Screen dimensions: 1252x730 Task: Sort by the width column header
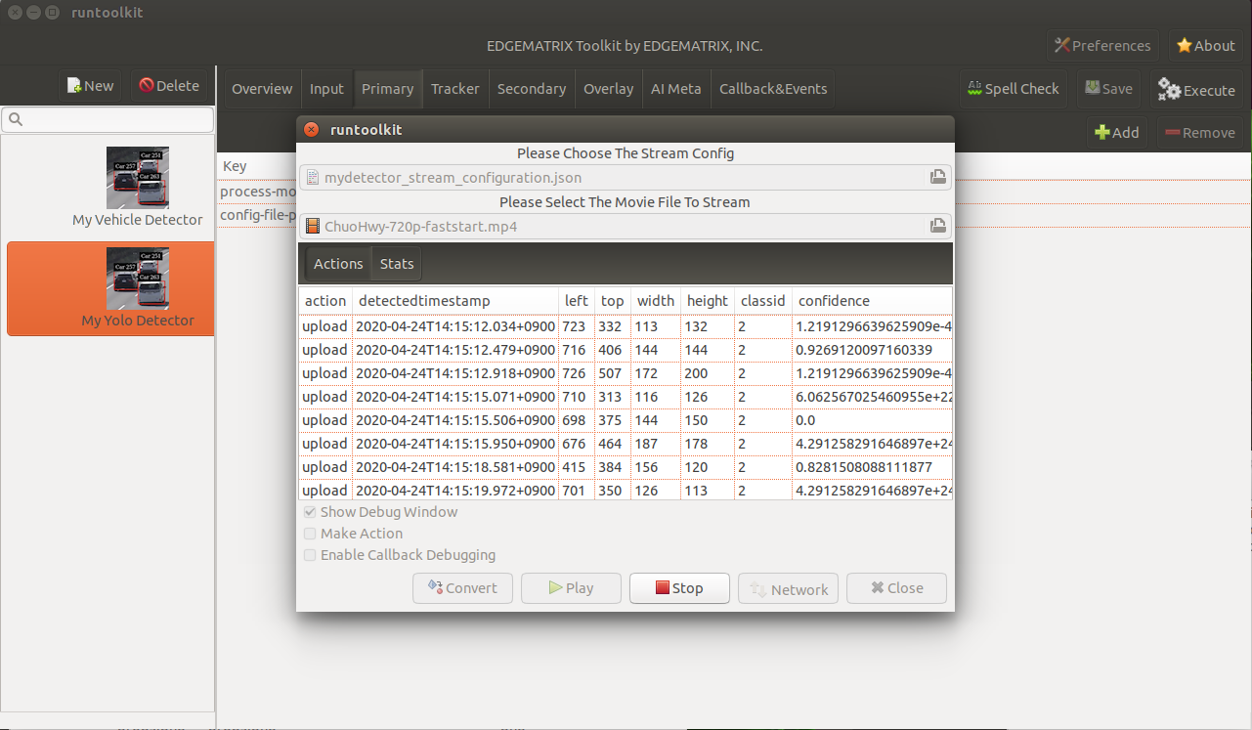656,301
